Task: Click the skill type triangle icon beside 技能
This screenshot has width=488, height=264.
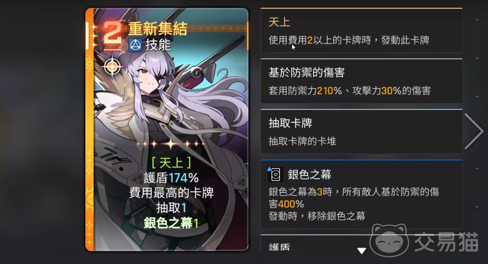Action: coord(136,45)
